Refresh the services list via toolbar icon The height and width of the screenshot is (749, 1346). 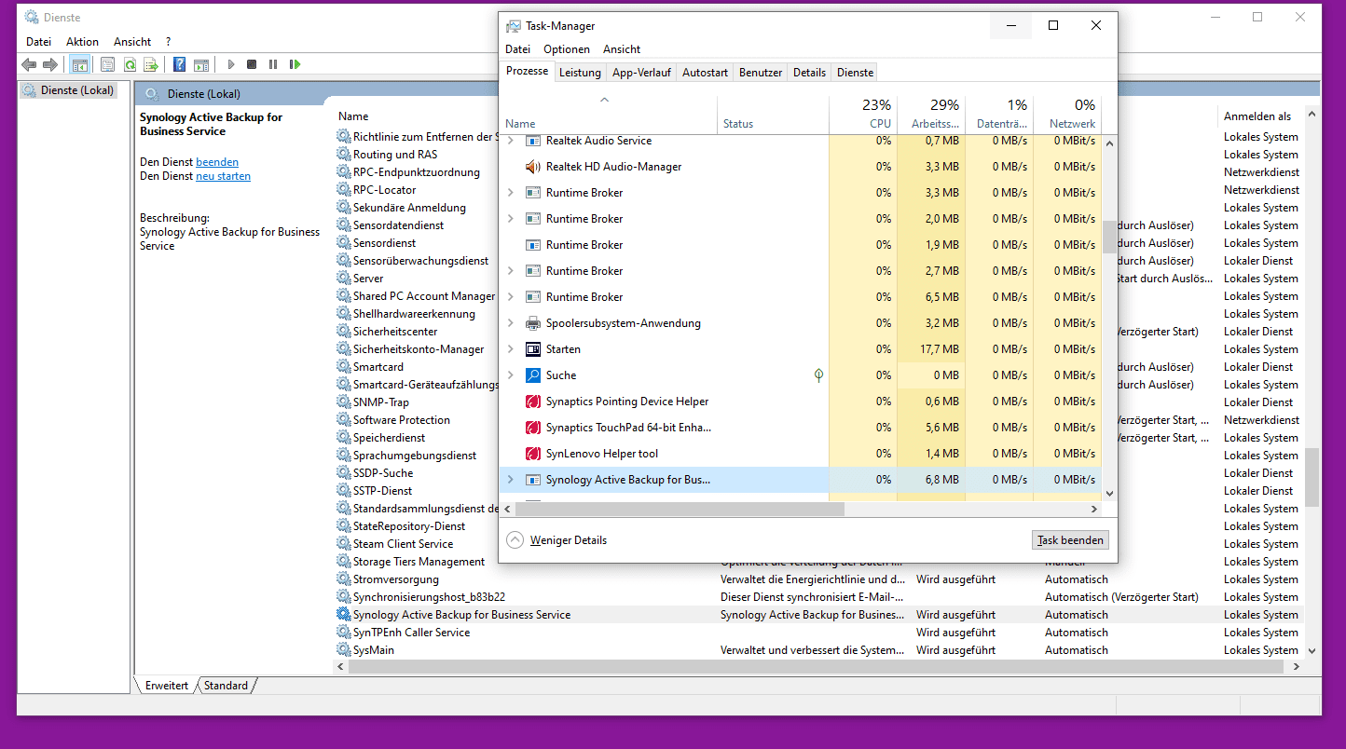(130, 64)
